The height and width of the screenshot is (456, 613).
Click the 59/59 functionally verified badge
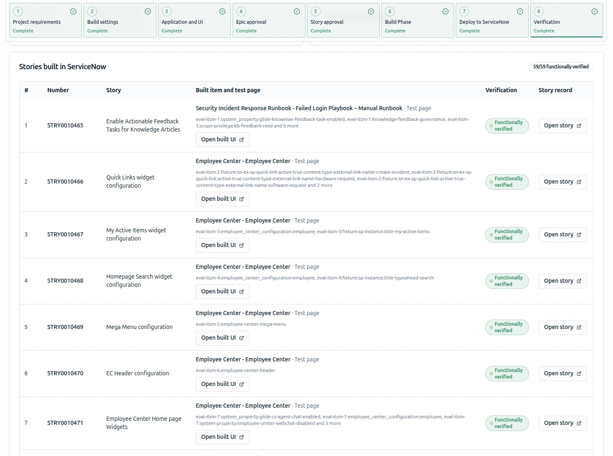(x=561, y=67)
